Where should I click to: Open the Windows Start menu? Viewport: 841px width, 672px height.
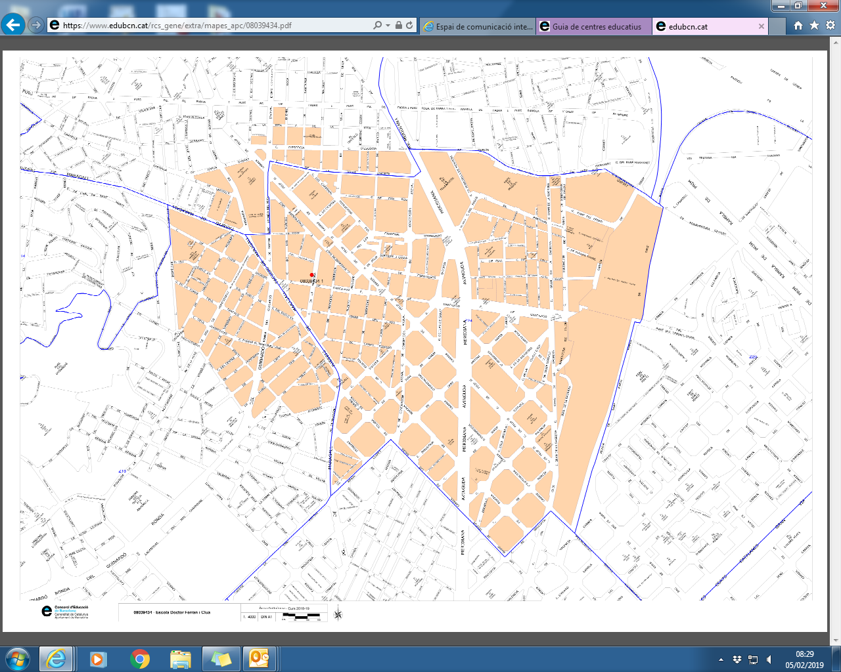(x=18, y=658)
